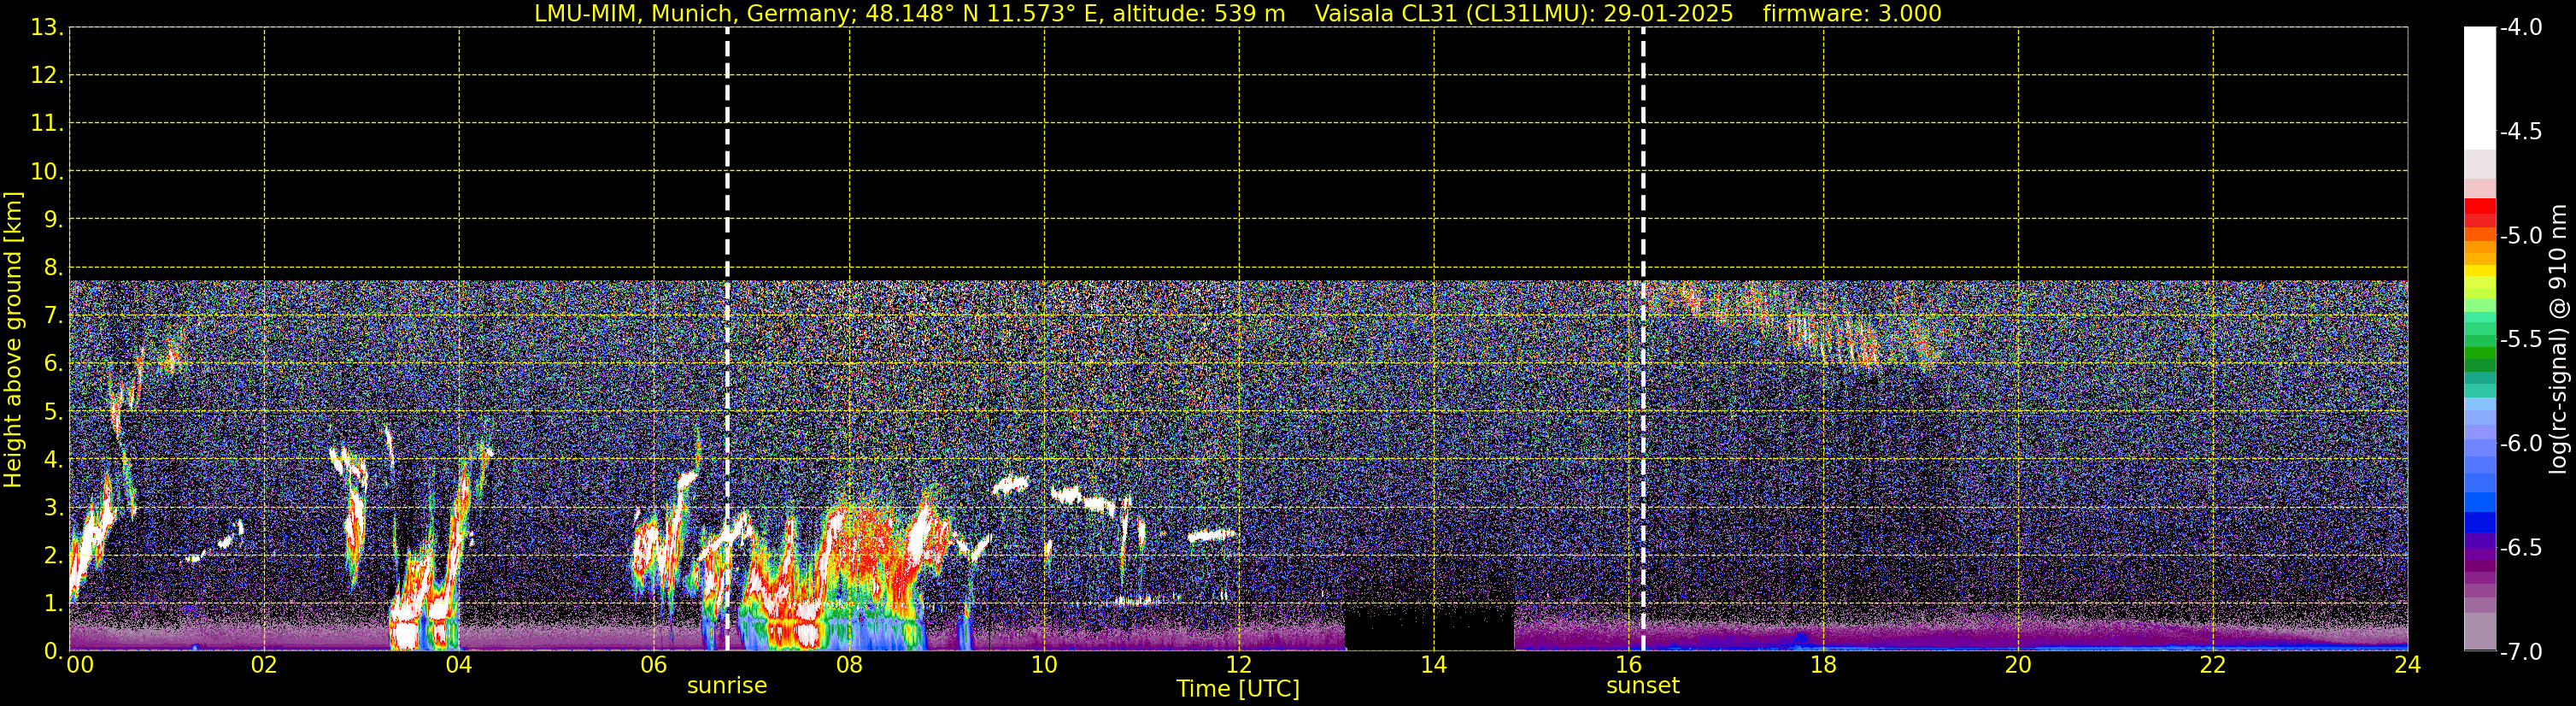2576x706 pixels.
Task: Click the 0 tick label on the height axis
Action: (x=52, y=651)
